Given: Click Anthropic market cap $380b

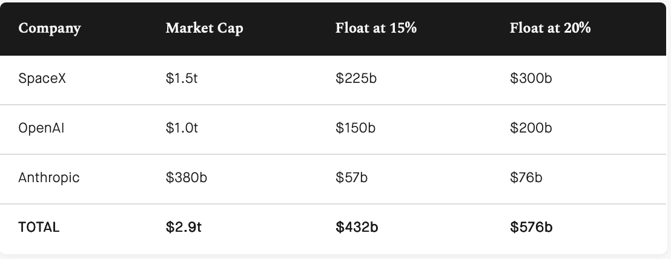Looking at the screenshot, I should pos(186,178).
